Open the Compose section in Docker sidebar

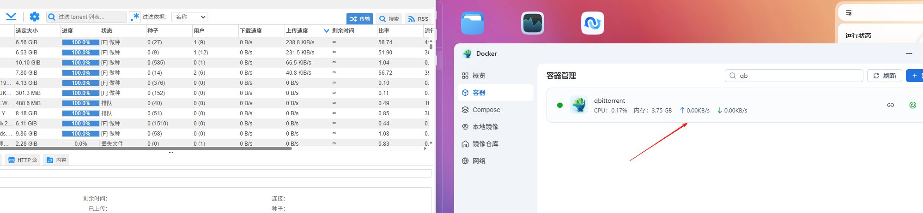(x=486, y=110)
